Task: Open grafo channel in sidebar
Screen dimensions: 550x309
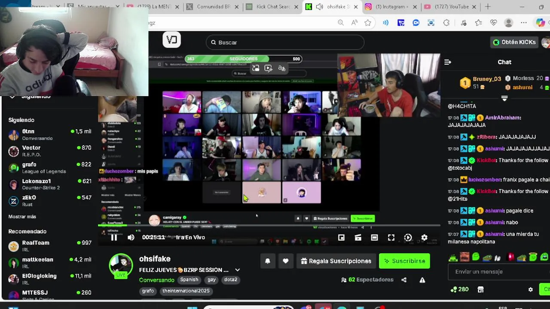Action: [50, 167]
